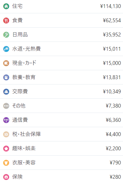Open the 住宅 category label
This screenshot has height=182, width=123.
tap(18, 6)
